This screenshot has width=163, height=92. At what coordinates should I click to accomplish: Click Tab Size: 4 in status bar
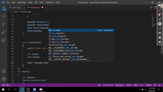click(120, 85)
